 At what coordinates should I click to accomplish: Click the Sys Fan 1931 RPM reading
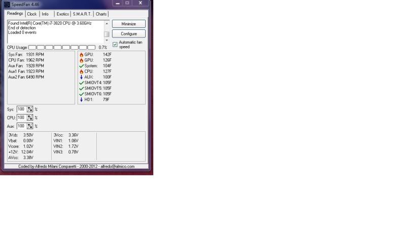point(26,55)
